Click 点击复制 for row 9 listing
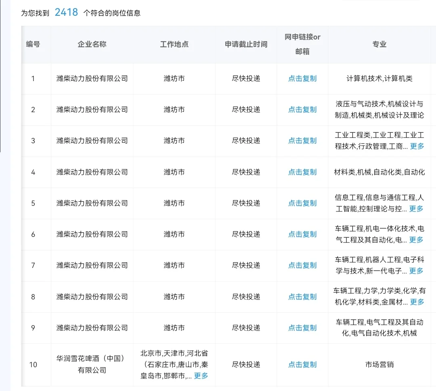 (x=302, y=328)
